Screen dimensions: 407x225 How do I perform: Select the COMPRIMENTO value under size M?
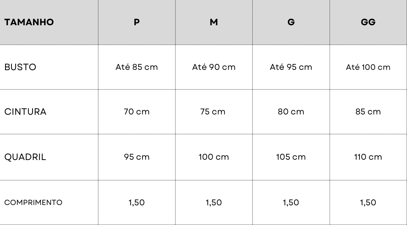pyautogui.click(x=214, y=203)
